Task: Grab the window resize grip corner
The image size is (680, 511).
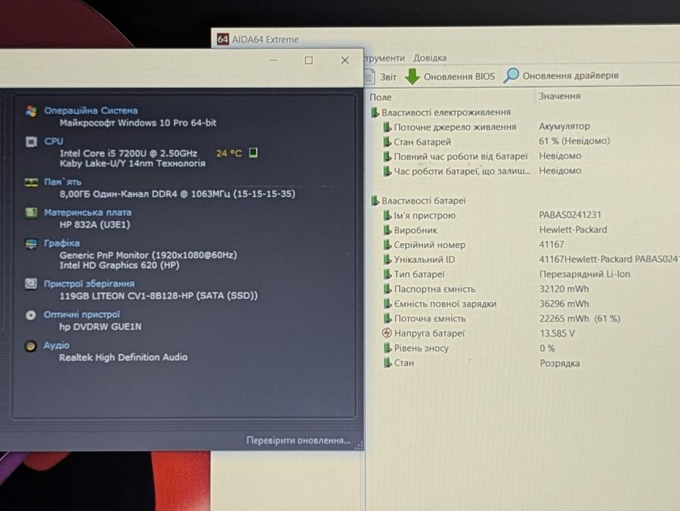Action: coord(359,445)
